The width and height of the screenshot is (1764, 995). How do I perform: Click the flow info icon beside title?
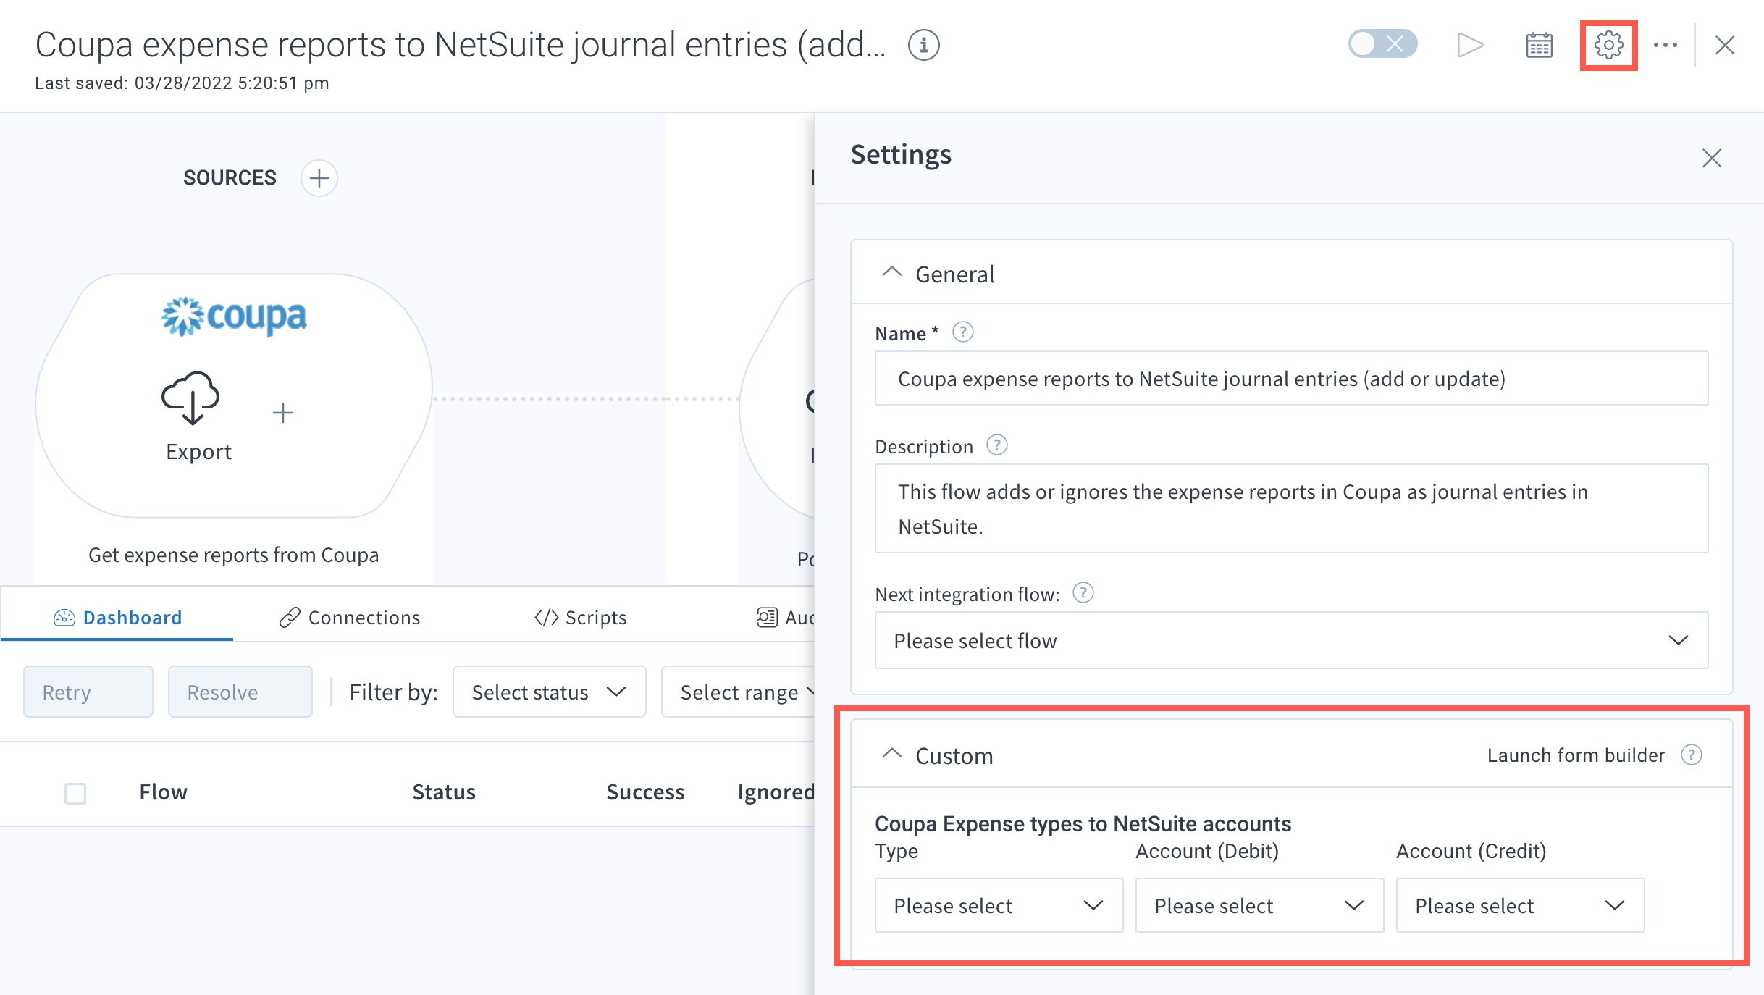(x=923, y=46)
